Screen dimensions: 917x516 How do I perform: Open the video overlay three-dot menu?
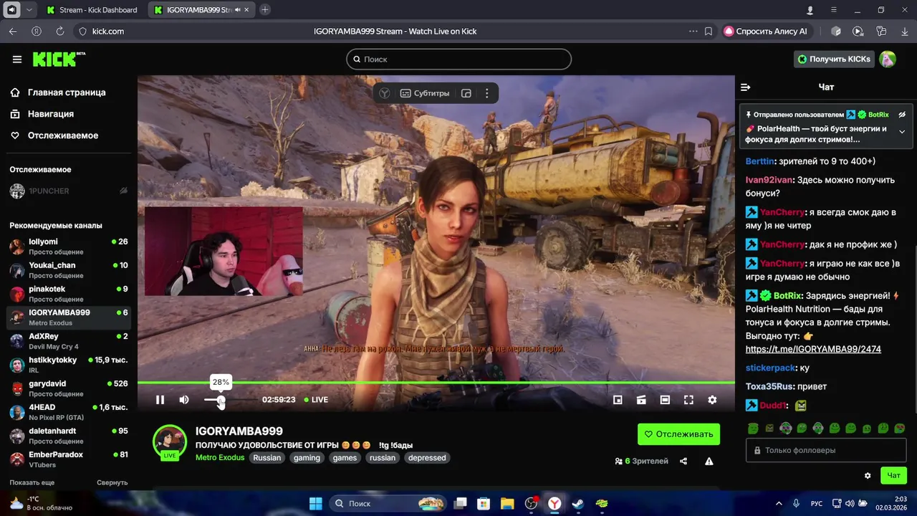[486, 93]
